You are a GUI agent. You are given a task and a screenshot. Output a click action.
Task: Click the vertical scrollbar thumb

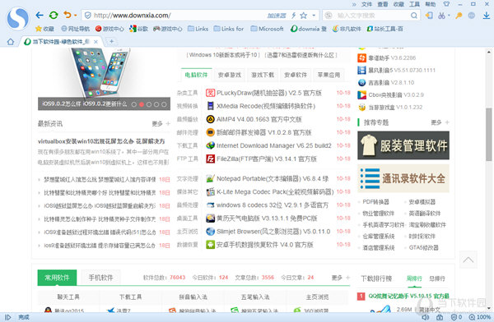tap(488, 134)
